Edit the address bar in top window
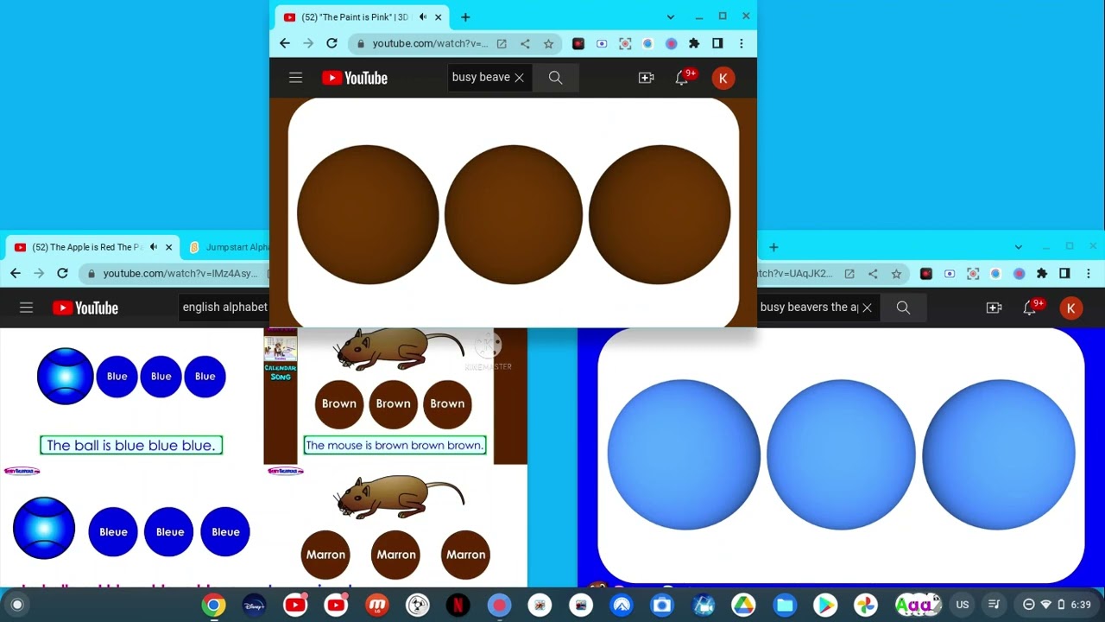This screenshot has width=1105, height=622. (430, 43)
